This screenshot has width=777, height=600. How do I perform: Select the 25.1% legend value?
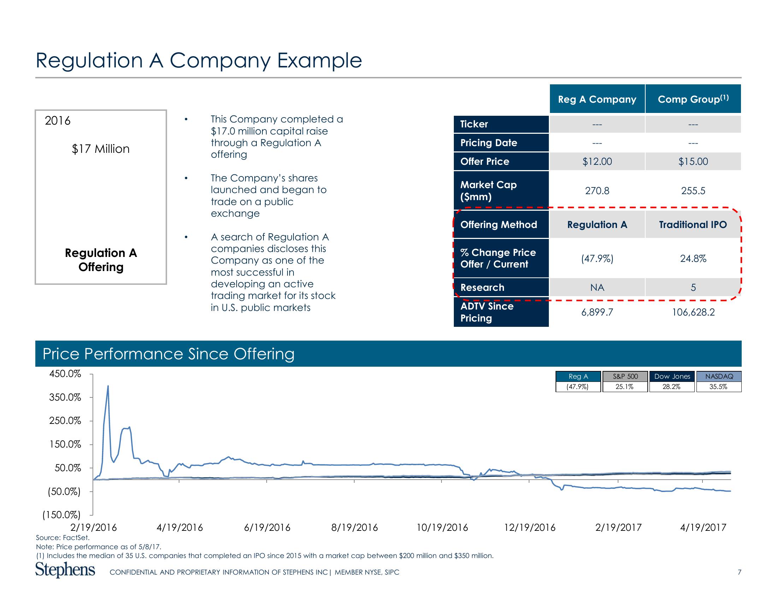(x=625, y=387)
